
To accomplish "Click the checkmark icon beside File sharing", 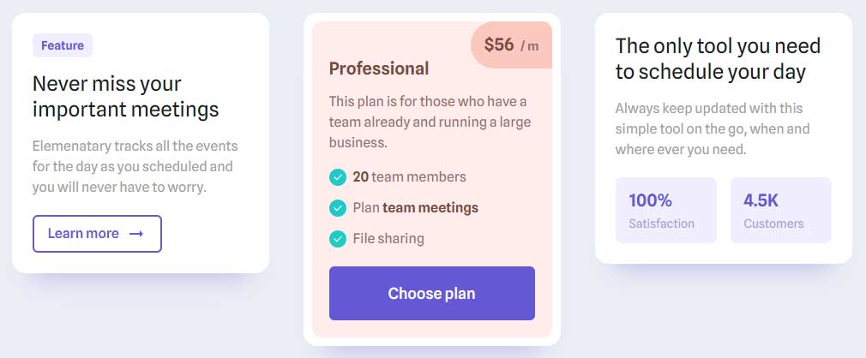I will coord(338,239).
